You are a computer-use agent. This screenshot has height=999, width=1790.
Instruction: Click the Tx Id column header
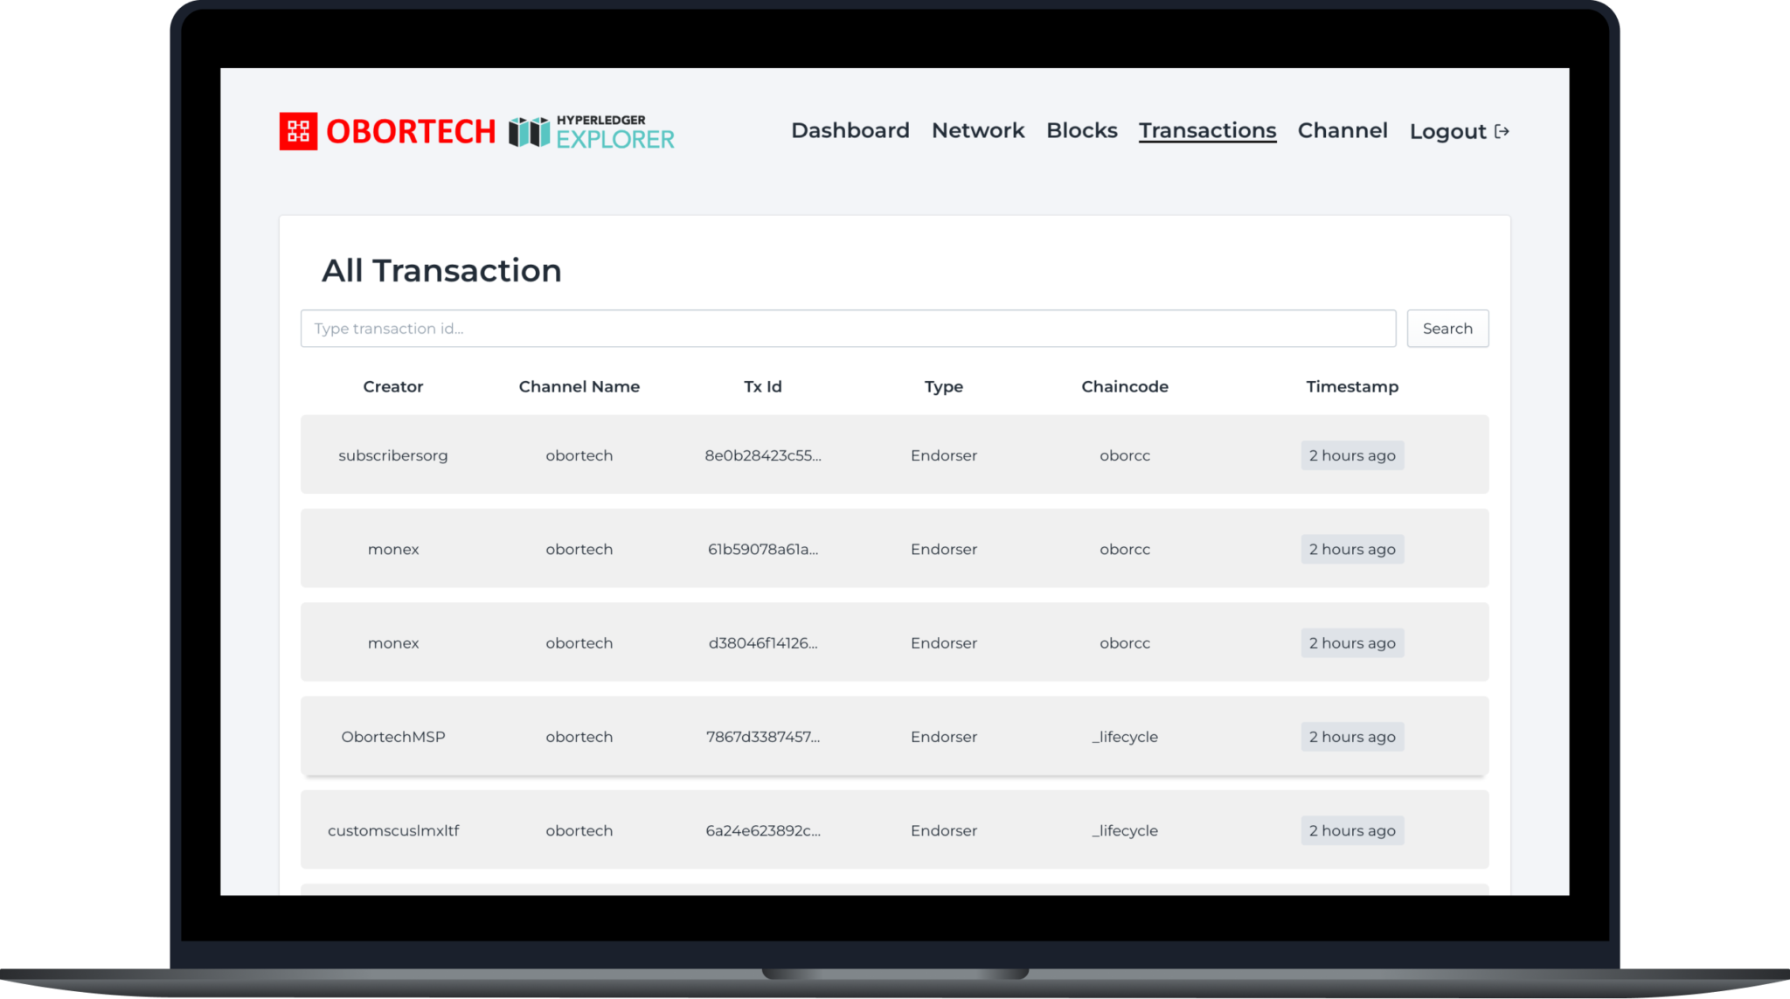763,386
